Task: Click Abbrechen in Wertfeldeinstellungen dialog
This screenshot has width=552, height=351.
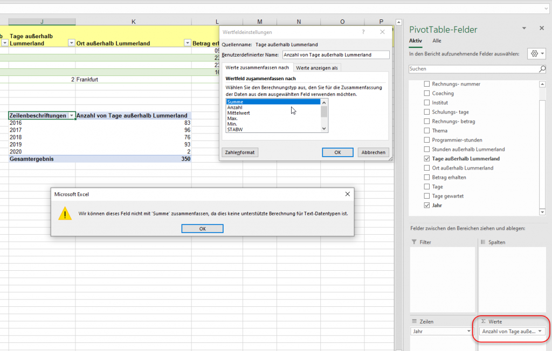Action: pos(373,152)
